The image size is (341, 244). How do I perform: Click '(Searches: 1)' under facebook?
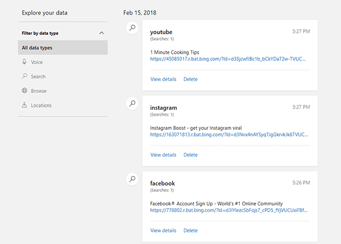click(x=162, y=190)
